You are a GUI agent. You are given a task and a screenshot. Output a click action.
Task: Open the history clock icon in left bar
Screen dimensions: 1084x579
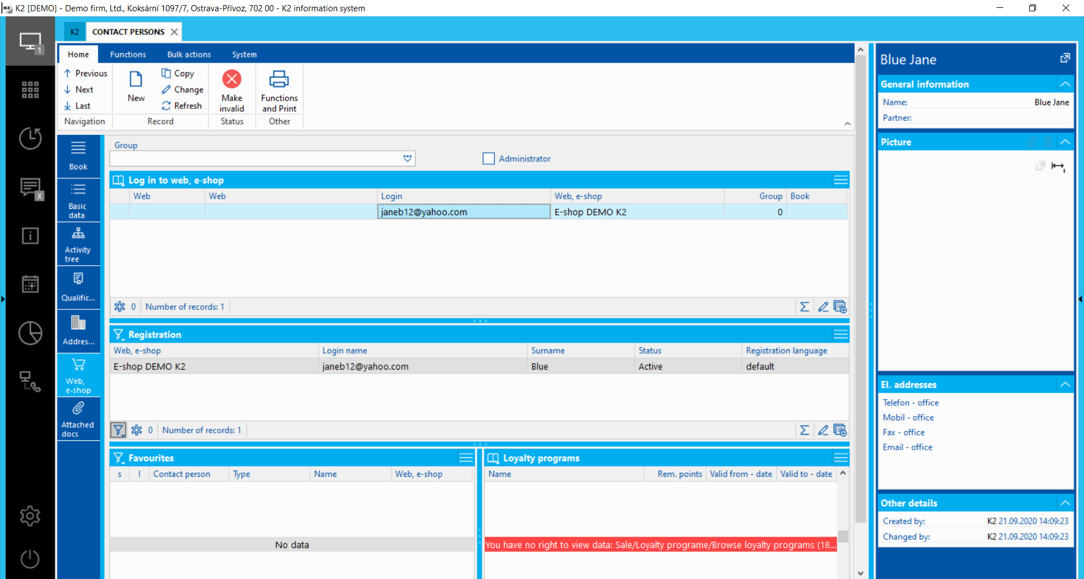30,138
